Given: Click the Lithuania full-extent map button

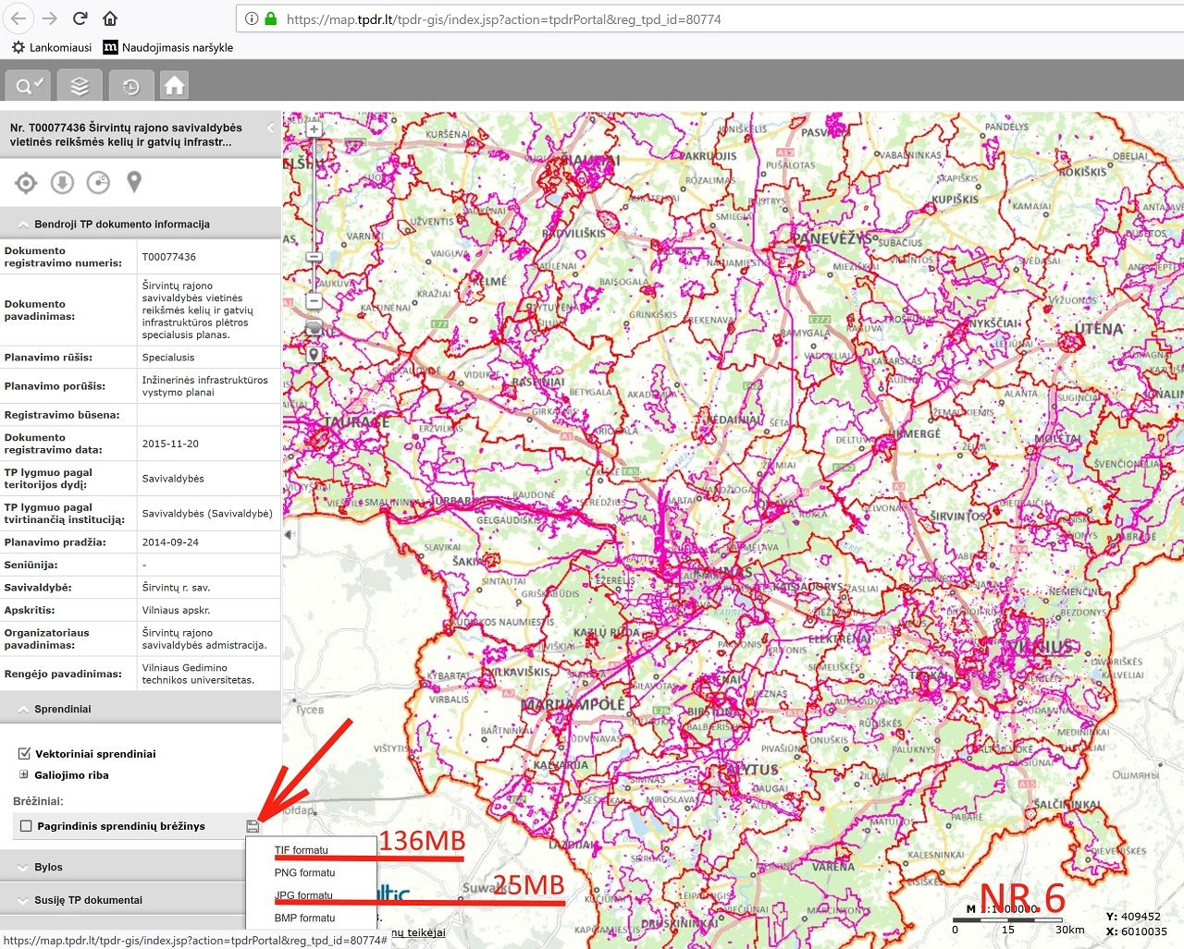Looking at the screenshot, I should [314, 327].
